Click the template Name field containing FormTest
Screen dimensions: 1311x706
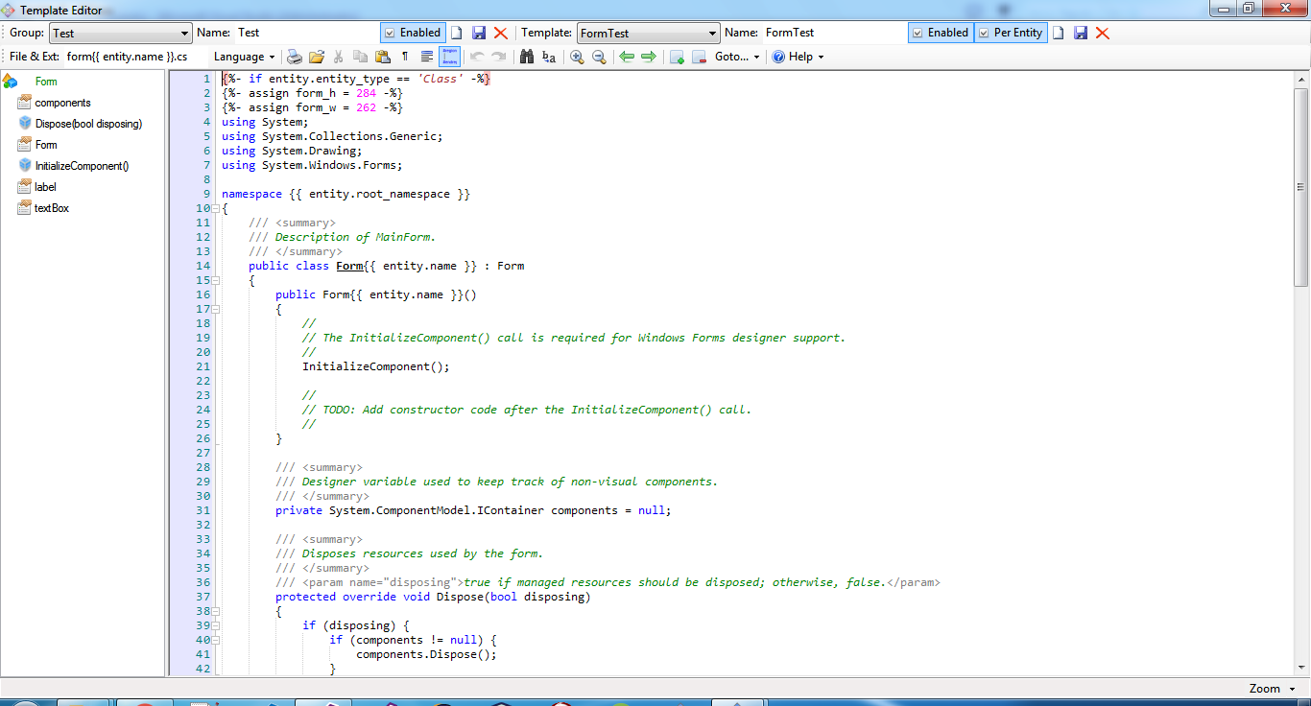(833, 33)
